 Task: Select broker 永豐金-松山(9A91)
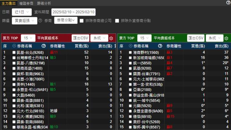[32, 90]
